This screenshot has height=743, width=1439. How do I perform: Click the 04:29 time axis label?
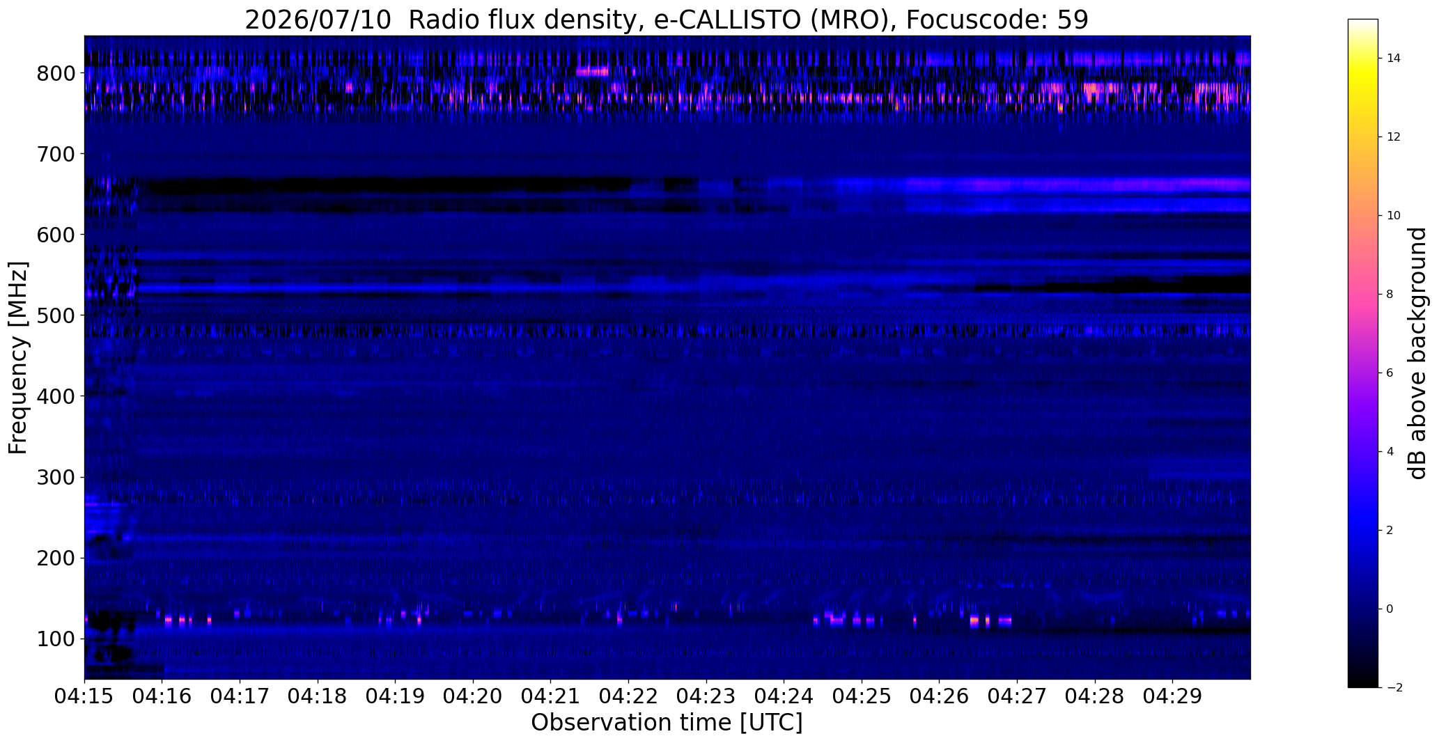pyautogui.click(x=1172, y=697)
